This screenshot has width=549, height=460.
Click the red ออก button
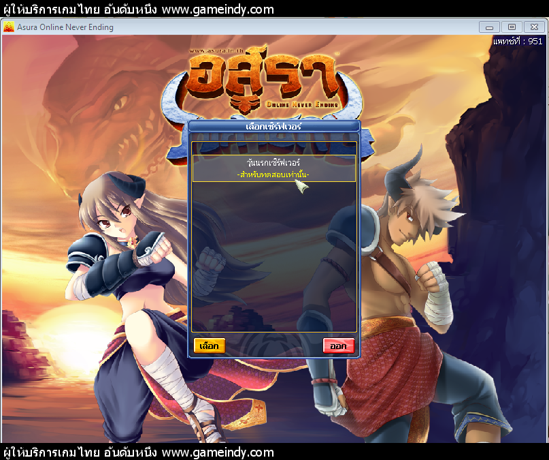[339, 346]
